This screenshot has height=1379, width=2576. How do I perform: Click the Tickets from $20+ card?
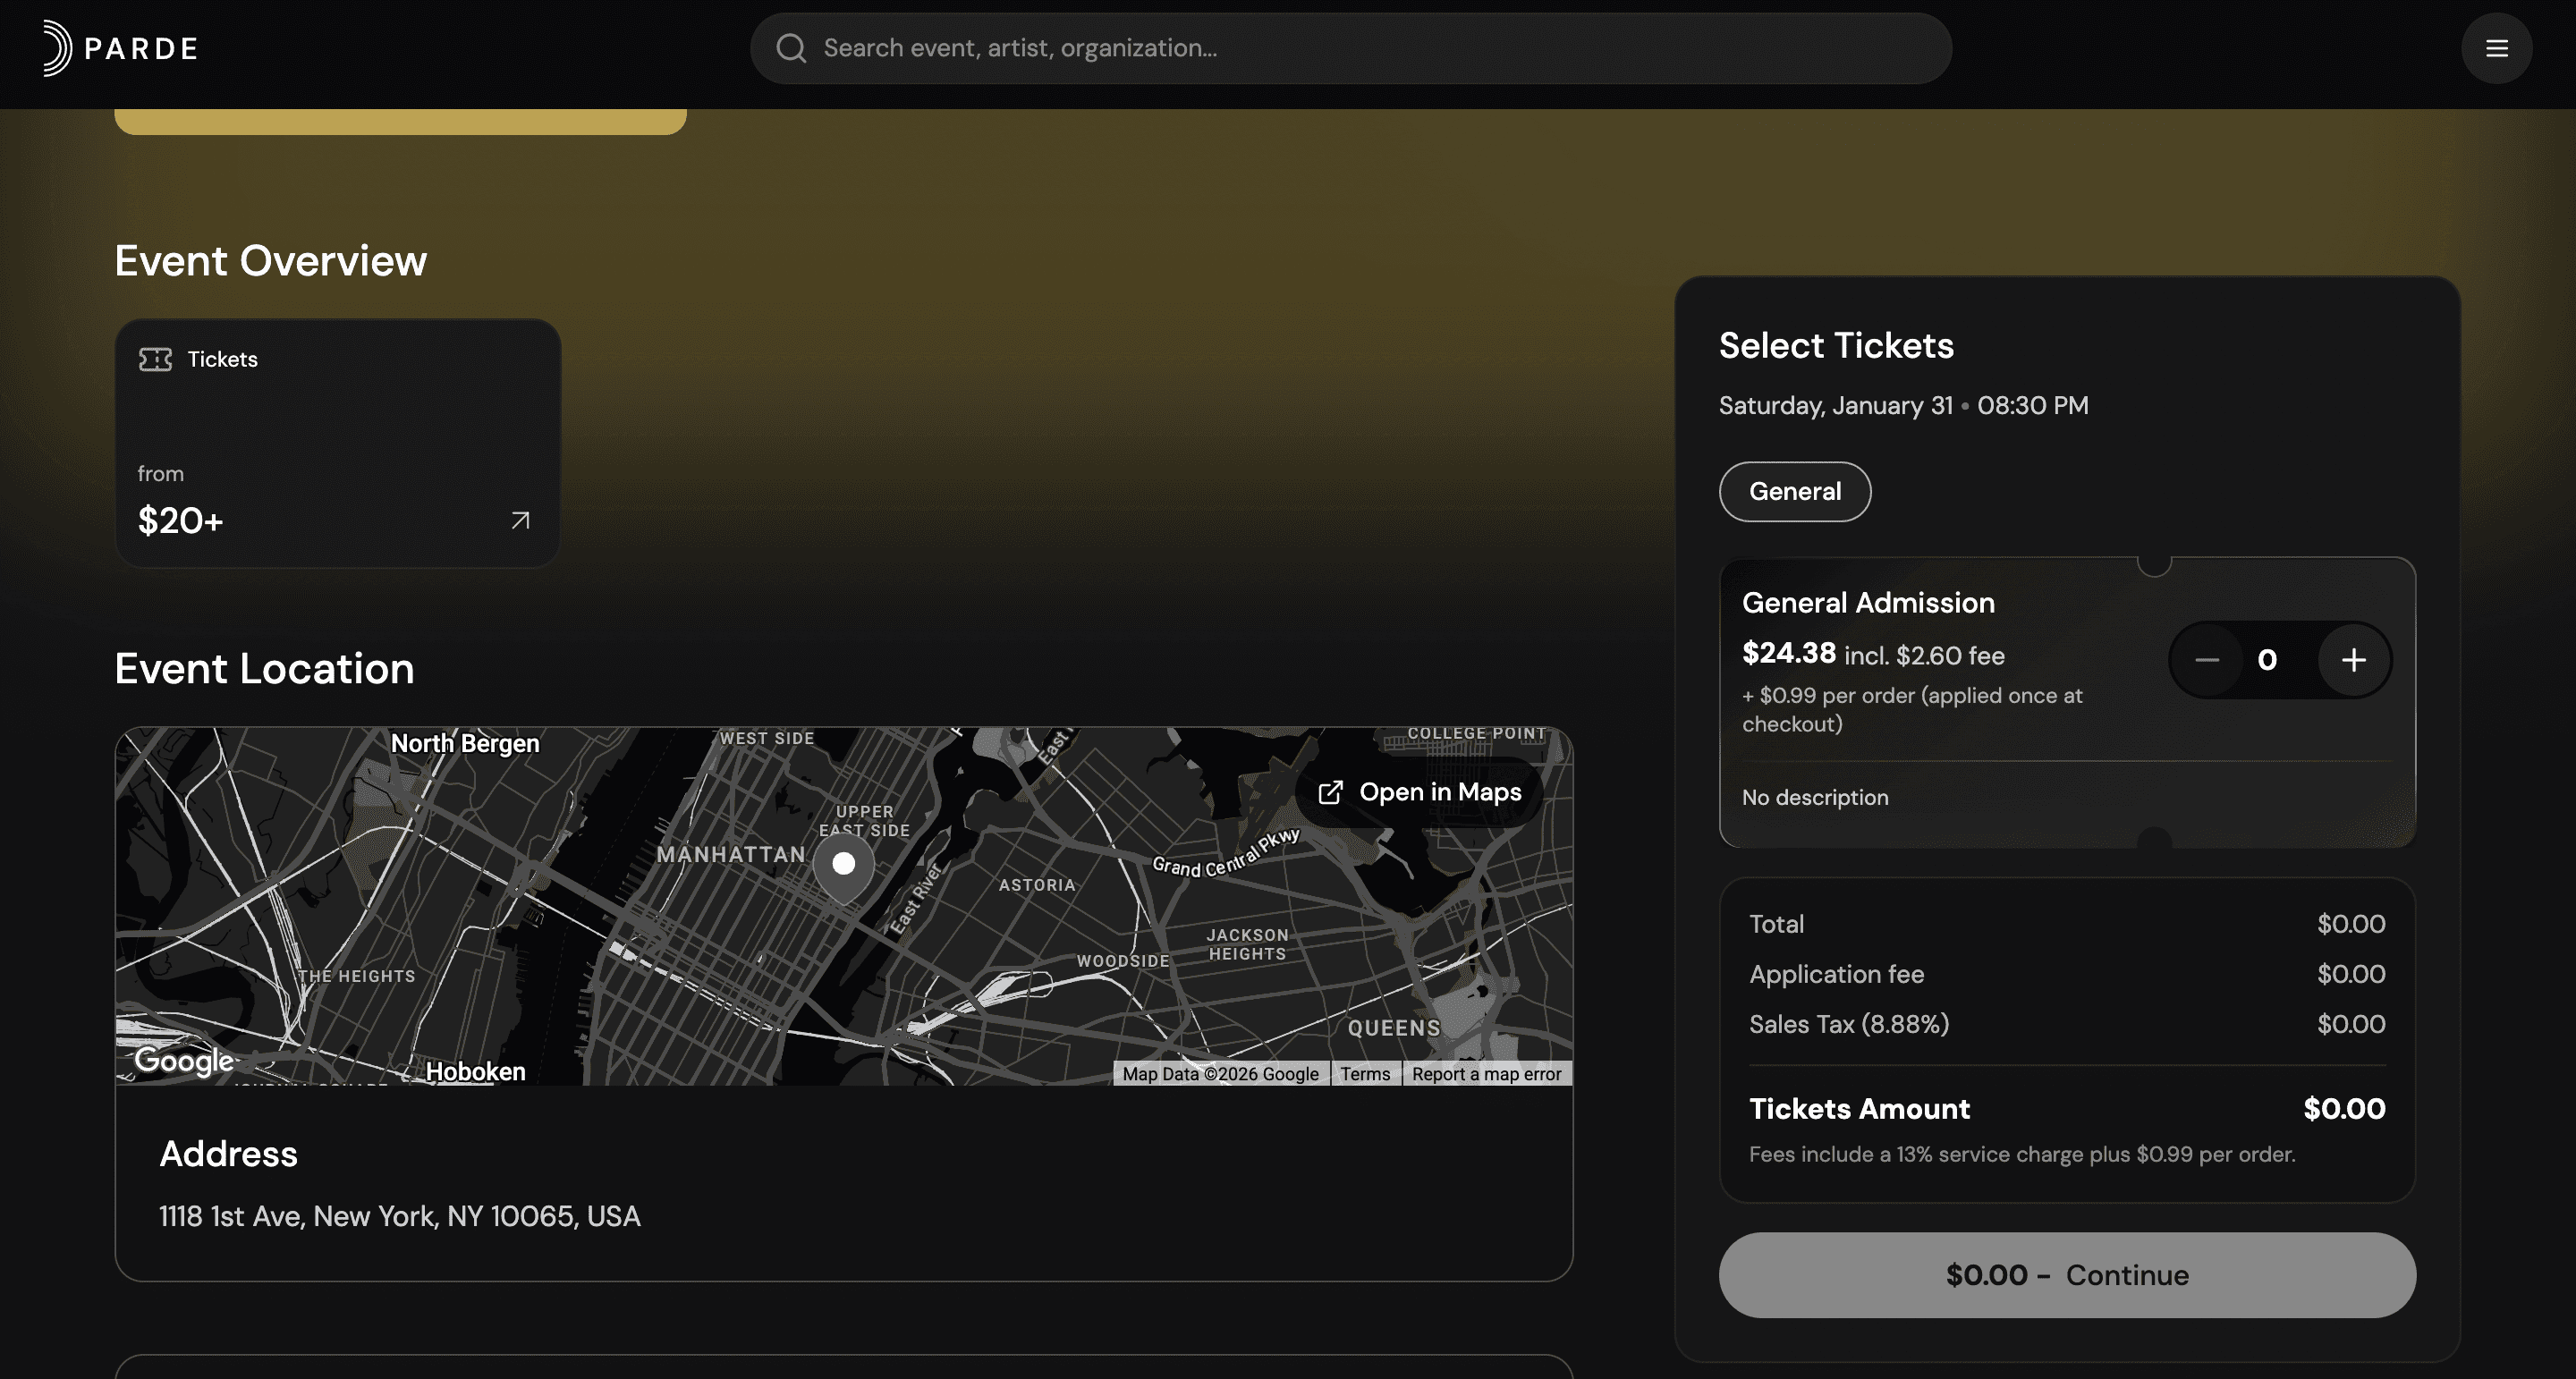click(337, 443)
